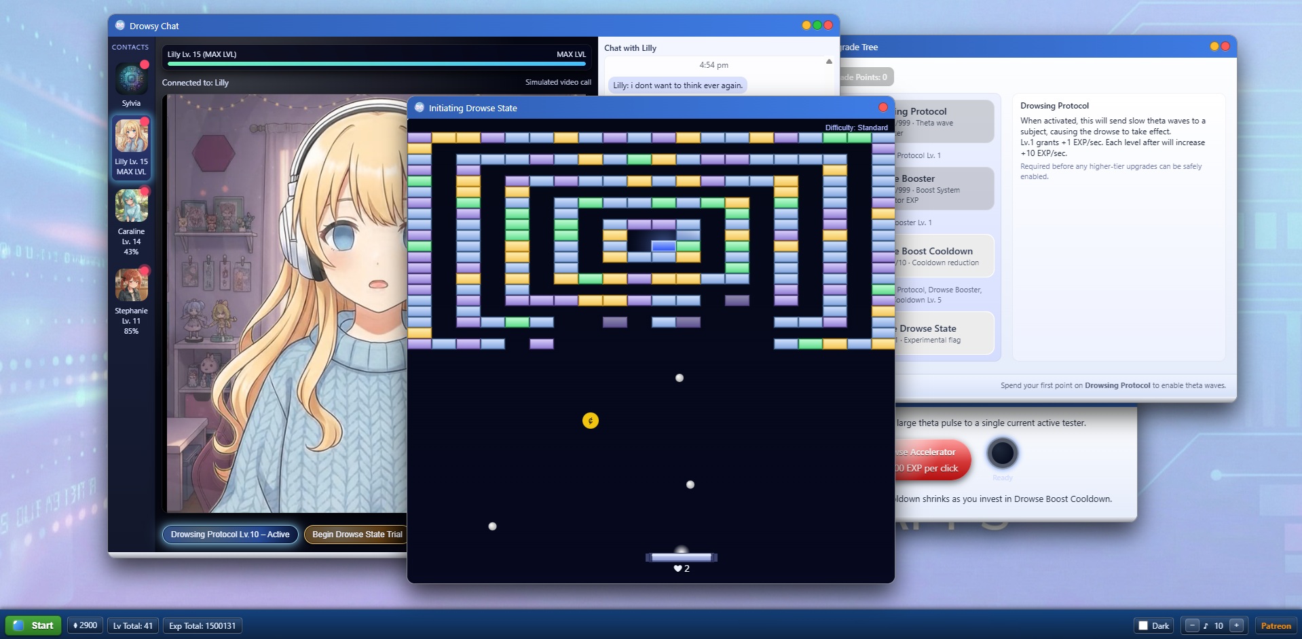Collect the coin in the brick-breaker game
Screen dimensions: 1302x639
pos(590,420)
